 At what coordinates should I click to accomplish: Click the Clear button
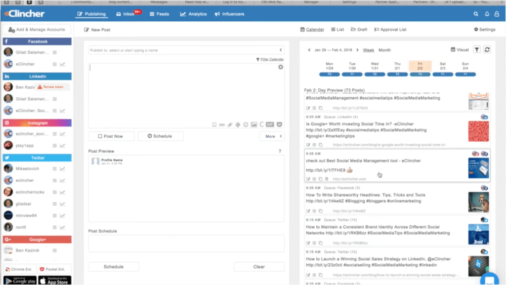[259, 267]
